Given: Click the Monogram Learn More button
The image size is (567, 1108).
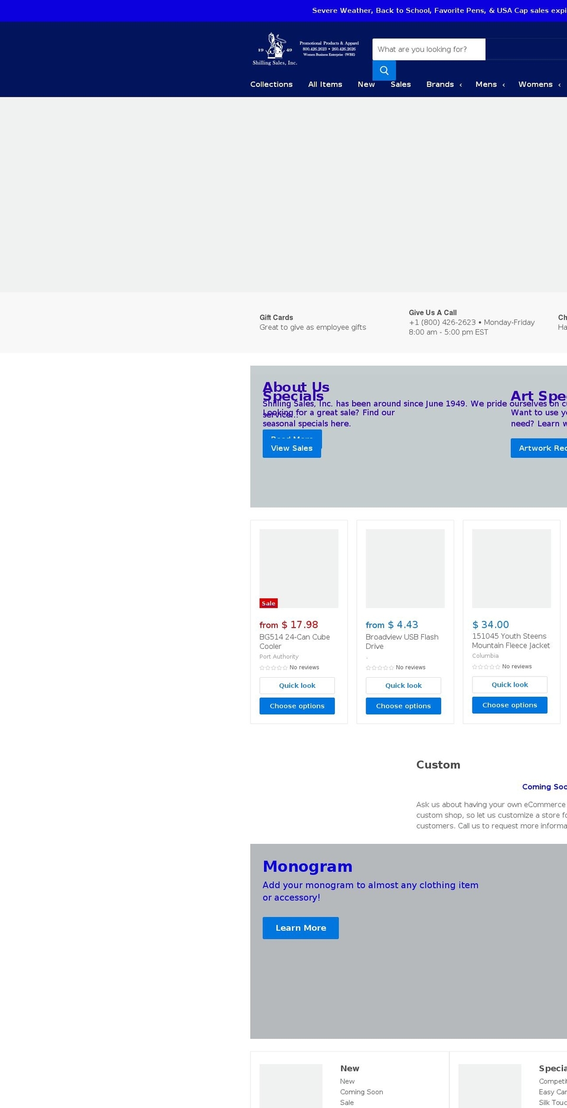Looking at the screenshot, I should pyautogui.click(x=301, y=928).
